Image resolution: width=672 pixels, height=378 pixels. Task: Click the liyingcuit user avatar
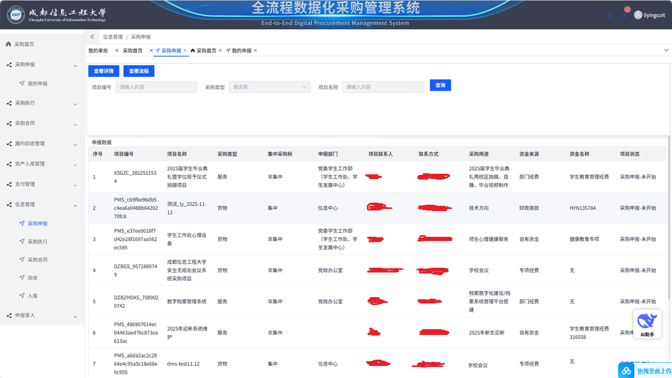[x=638, y=15]
